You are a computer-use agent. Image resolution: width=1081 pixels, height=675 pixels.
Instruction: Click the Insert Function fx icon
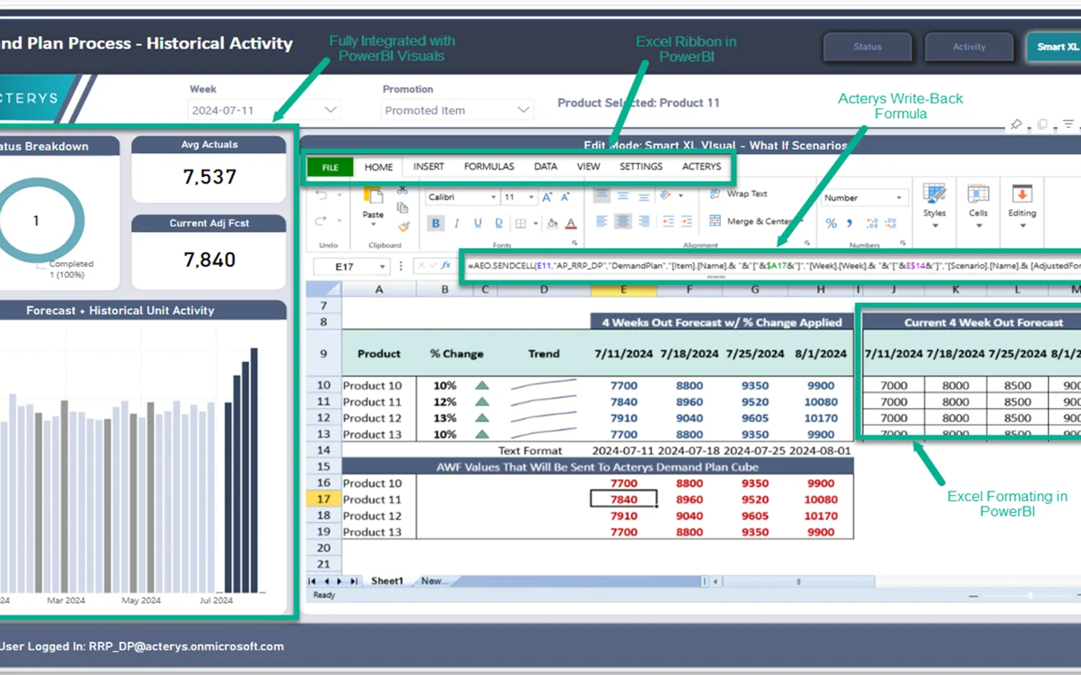(x=446, y=266)
